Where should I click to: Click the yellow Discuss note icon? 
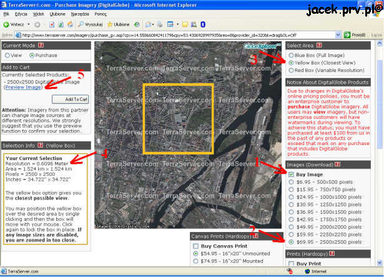(x=185, y=24)
